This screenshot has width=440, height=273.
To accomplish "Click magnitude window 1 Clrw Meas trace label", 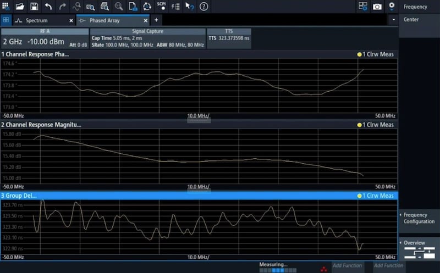I will (376, 125).
